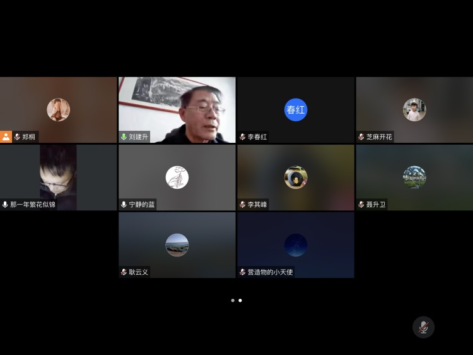Click the name label 聂升卫
This screenshot has width=473, height=355.
coord(376,205)
